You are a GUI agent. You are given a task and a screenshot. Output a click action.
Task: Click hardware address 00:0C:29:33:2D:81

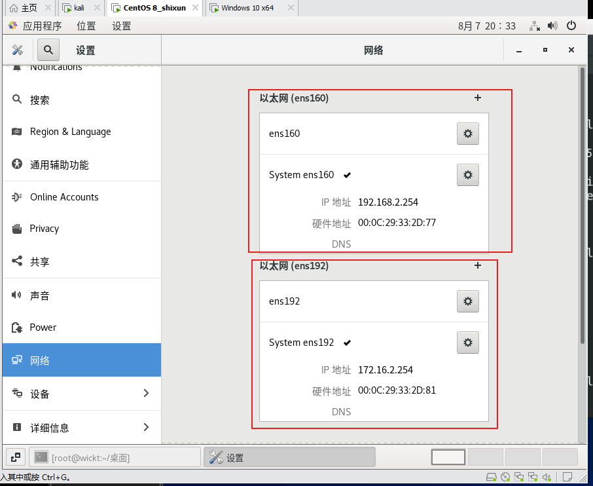click(397, 390)
